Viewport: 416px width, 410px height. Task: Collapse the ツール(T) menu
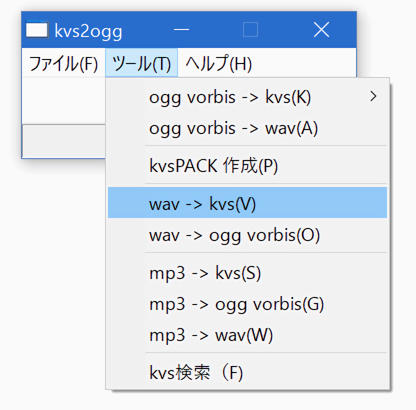(141, 63)
